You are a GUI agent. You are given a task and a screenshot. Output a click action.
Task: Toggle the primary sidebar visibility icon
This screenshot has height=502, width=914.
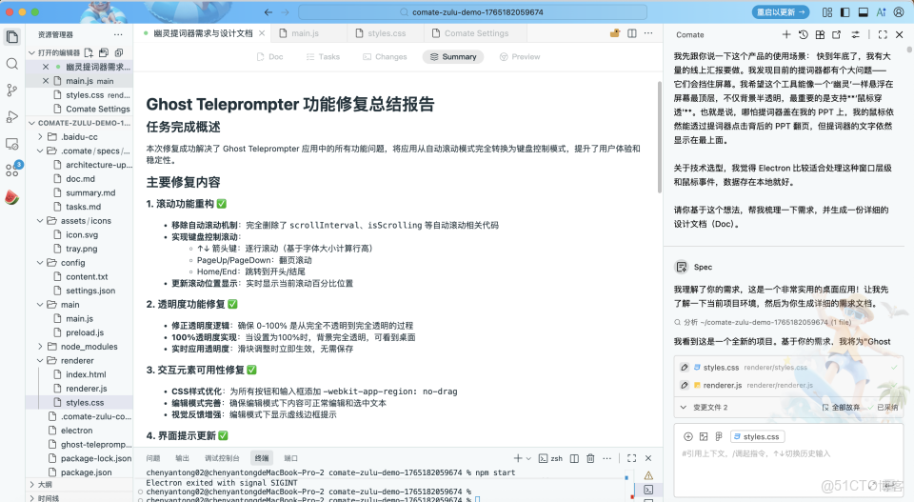pyautogui.click(x=845, y=11)
